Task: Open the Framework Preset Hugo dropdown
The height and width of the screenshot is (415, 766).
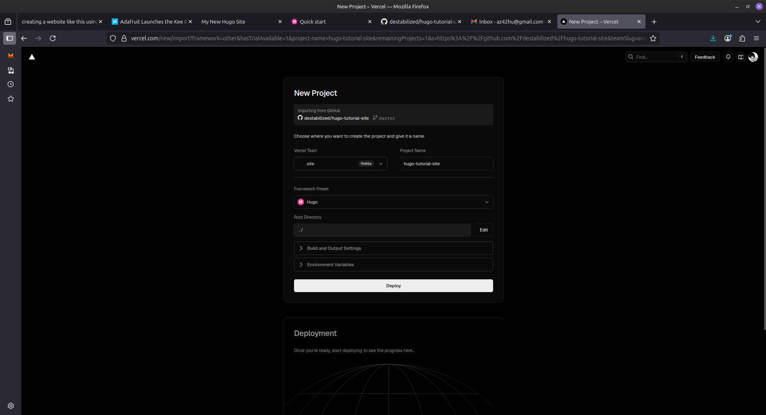Action: (x=393, y=202)
